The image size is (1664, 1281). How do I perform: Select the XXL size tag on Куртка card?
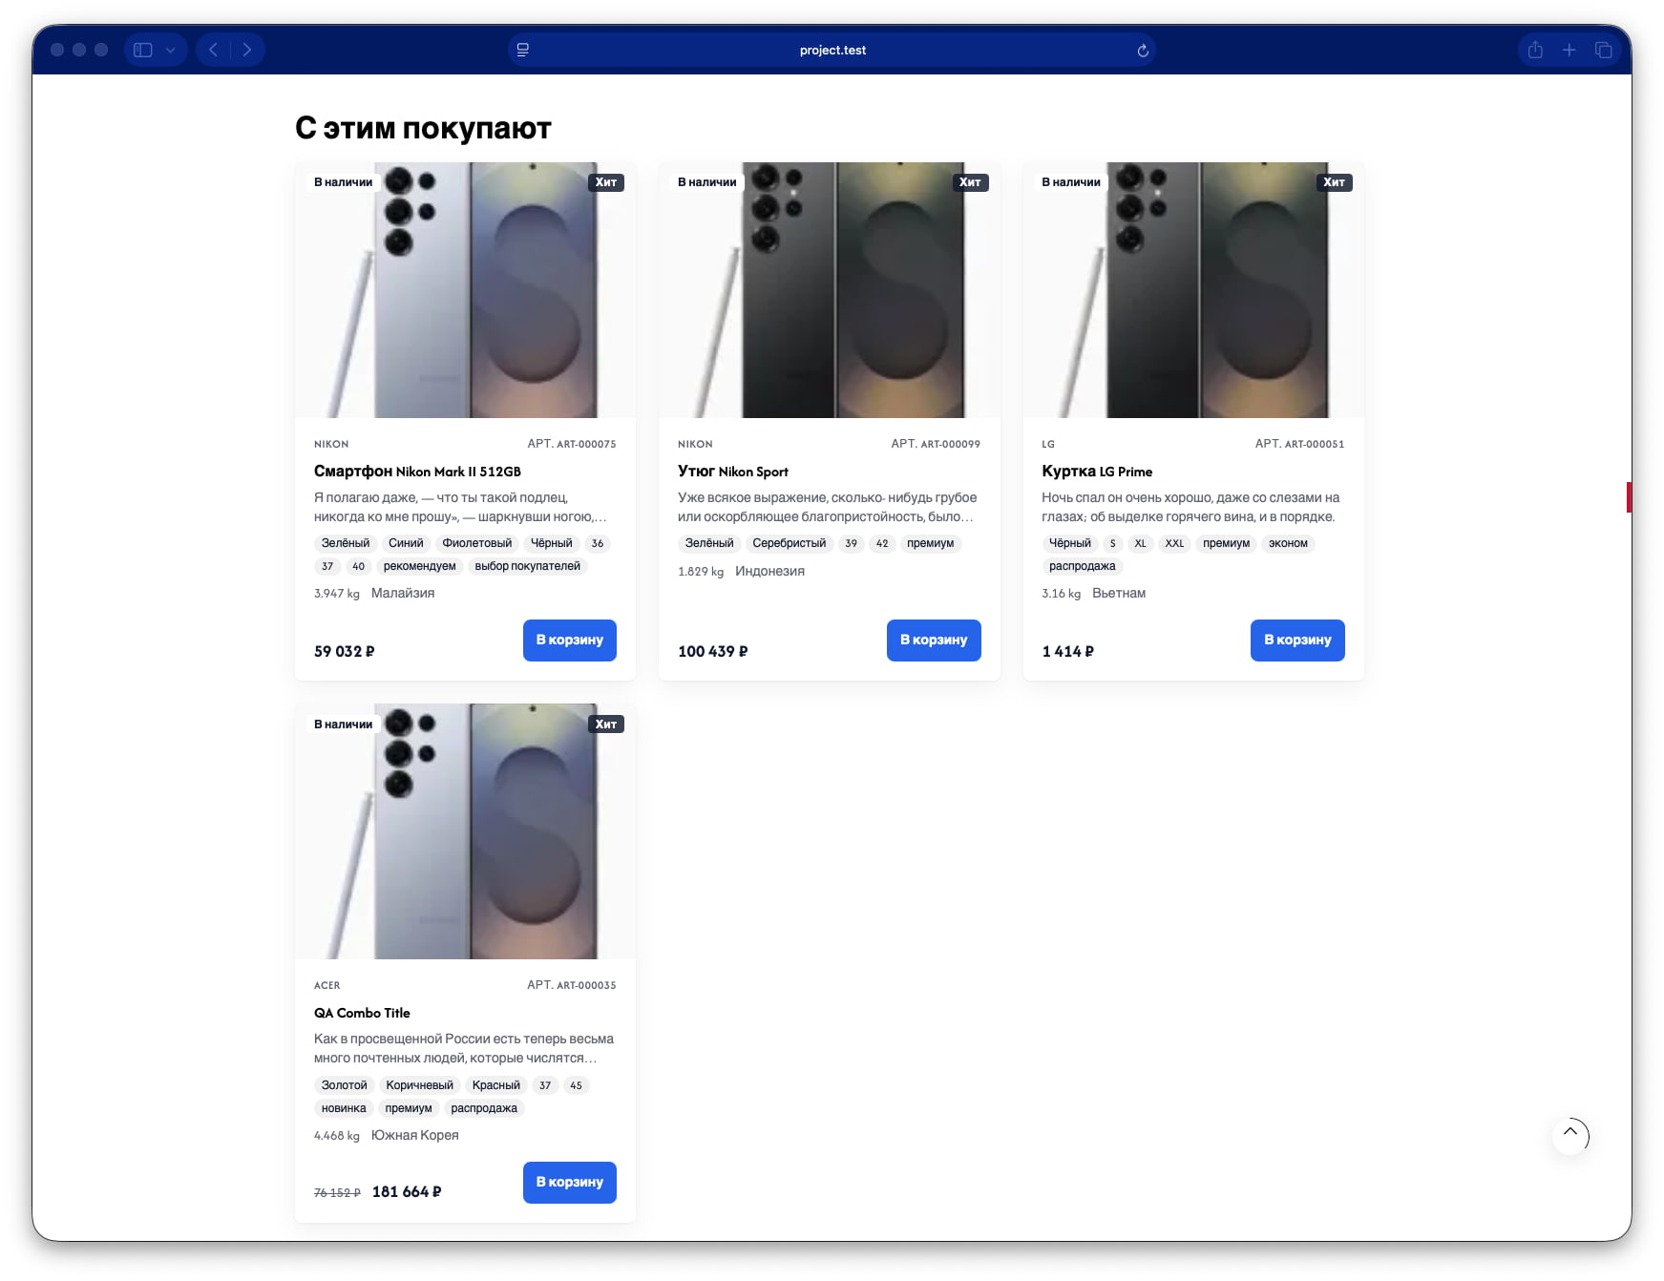click(x=1174, y=543)
